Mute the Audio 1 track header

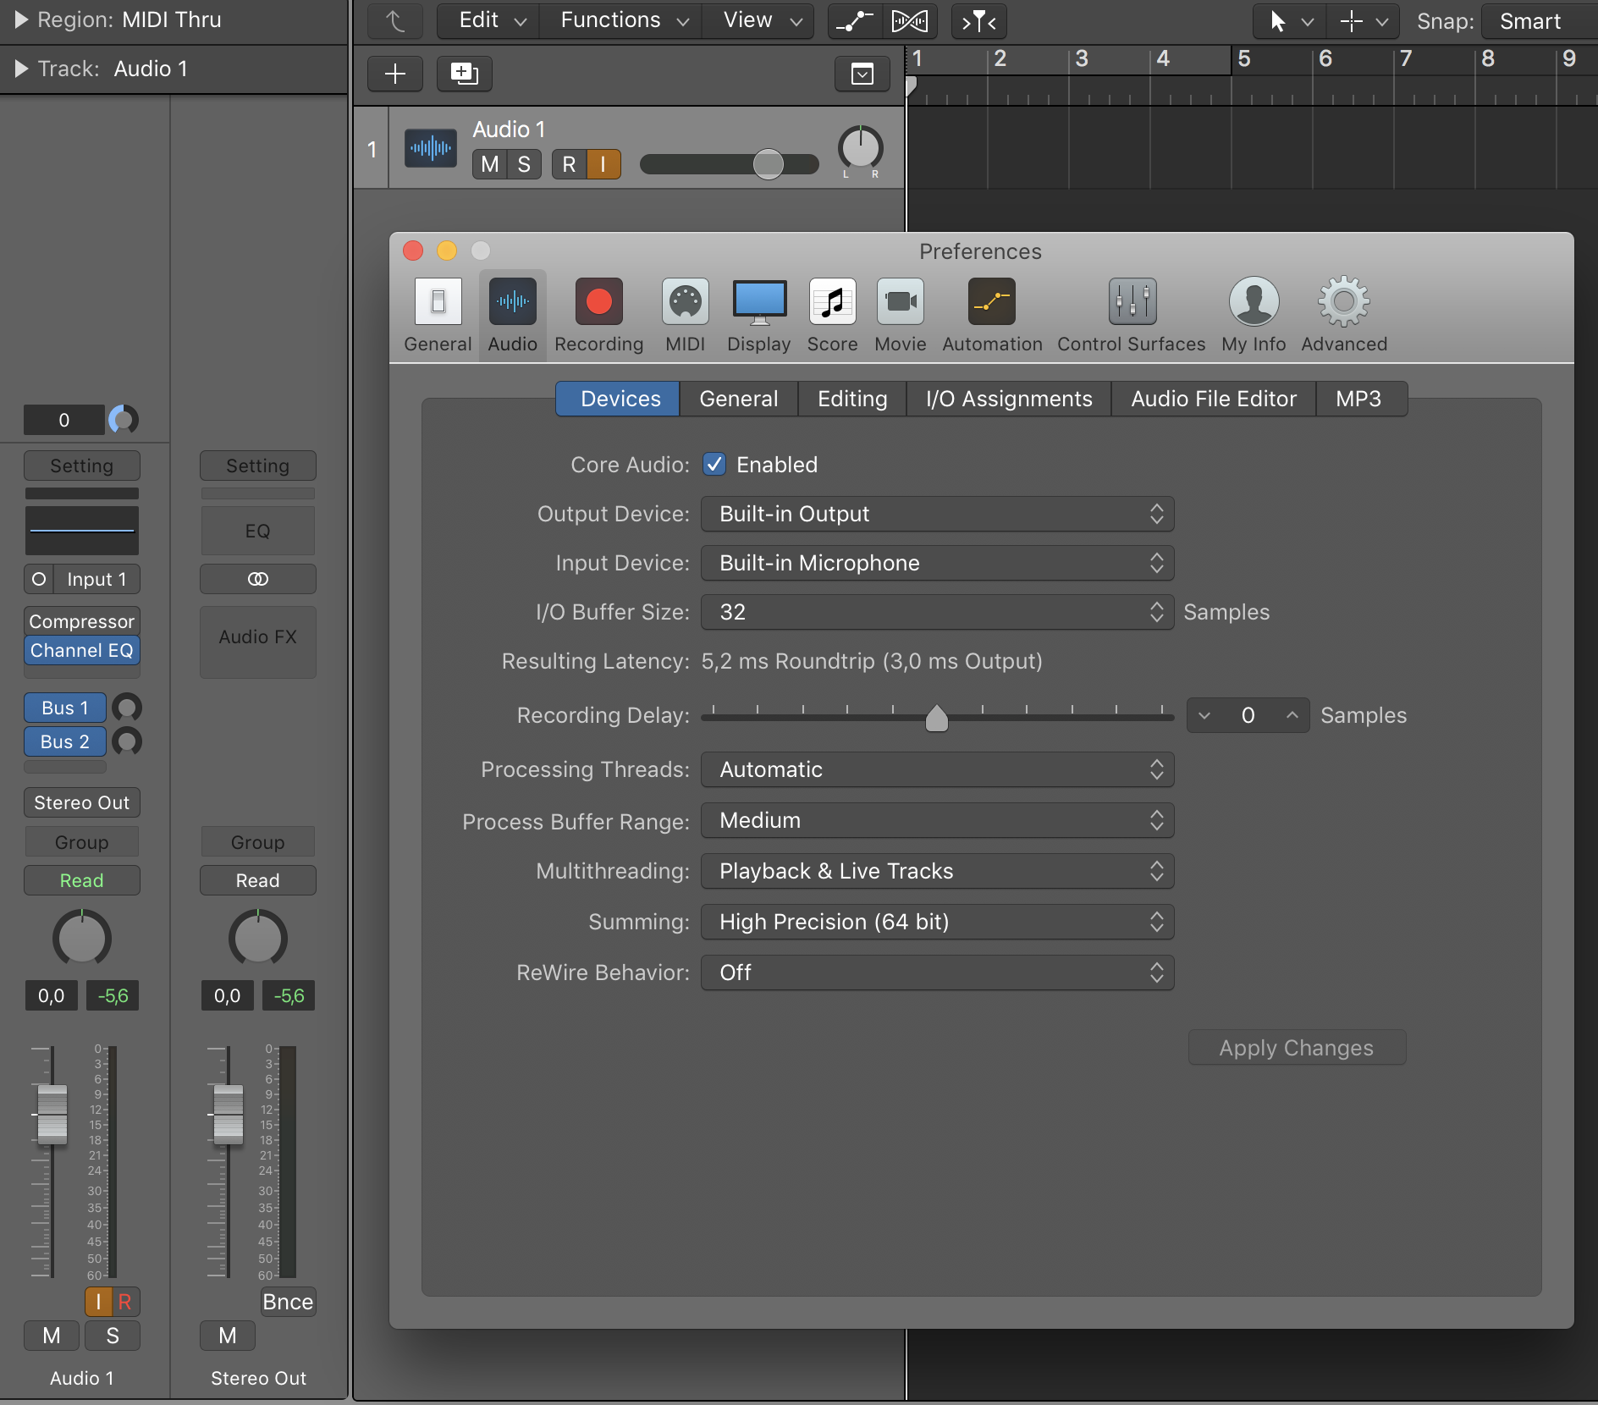489,164
